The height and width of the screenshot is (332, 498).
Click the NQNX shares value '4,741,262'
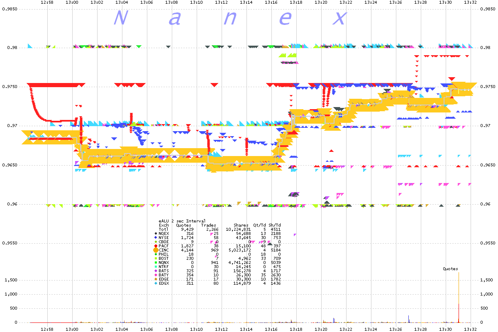[x=239, y=263]
